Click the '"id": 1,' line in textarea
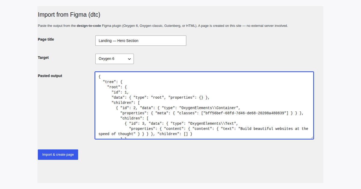 pyautogui.click(x=120, y=92)
